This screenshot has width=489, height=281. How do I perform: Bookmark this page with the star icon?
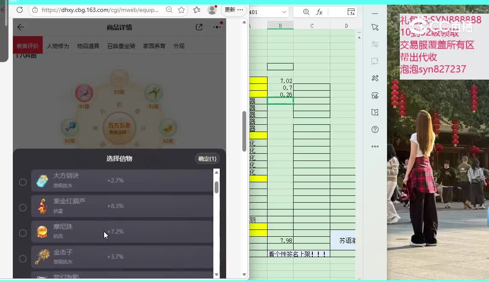click(x=181, y=10)
